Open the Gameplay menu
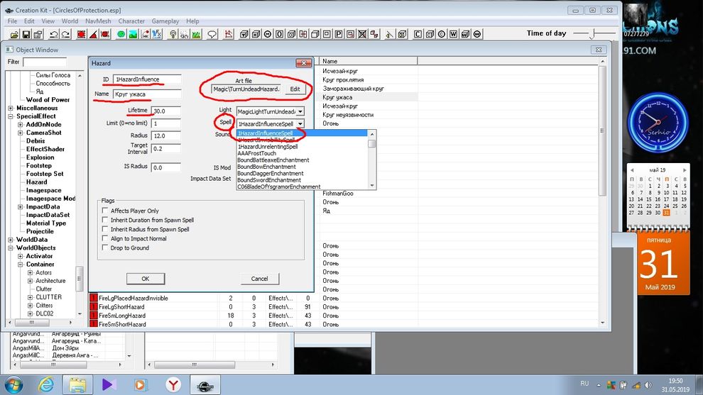This screenshot has width=703, height=395. 165,21
